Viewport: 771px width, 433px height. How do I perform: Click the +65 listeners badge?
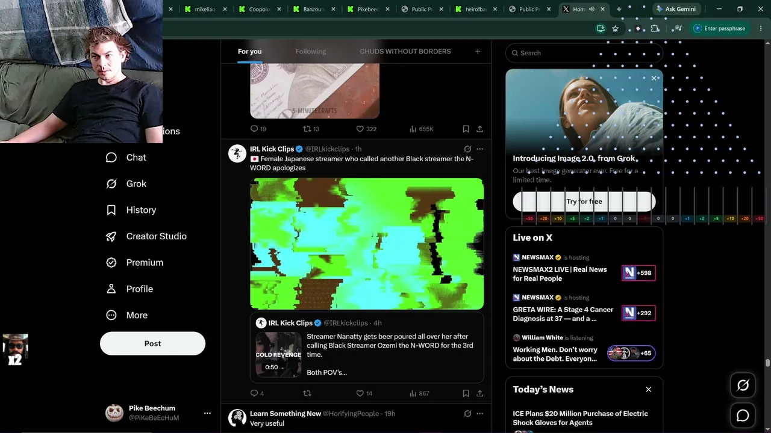[631, 353]
